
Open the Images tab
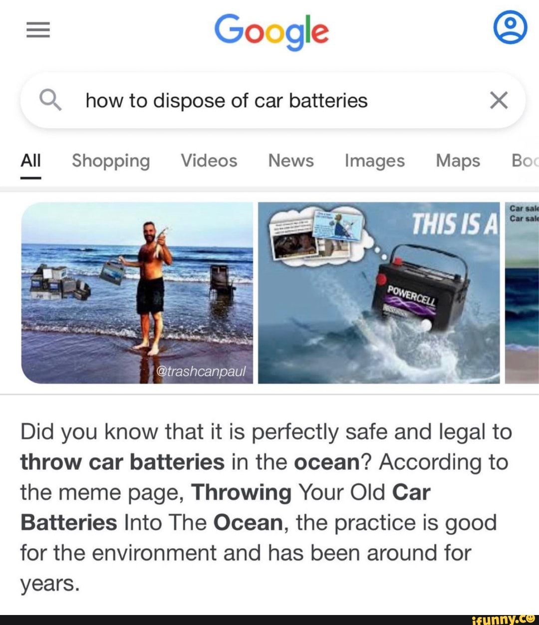coord(375,161)
